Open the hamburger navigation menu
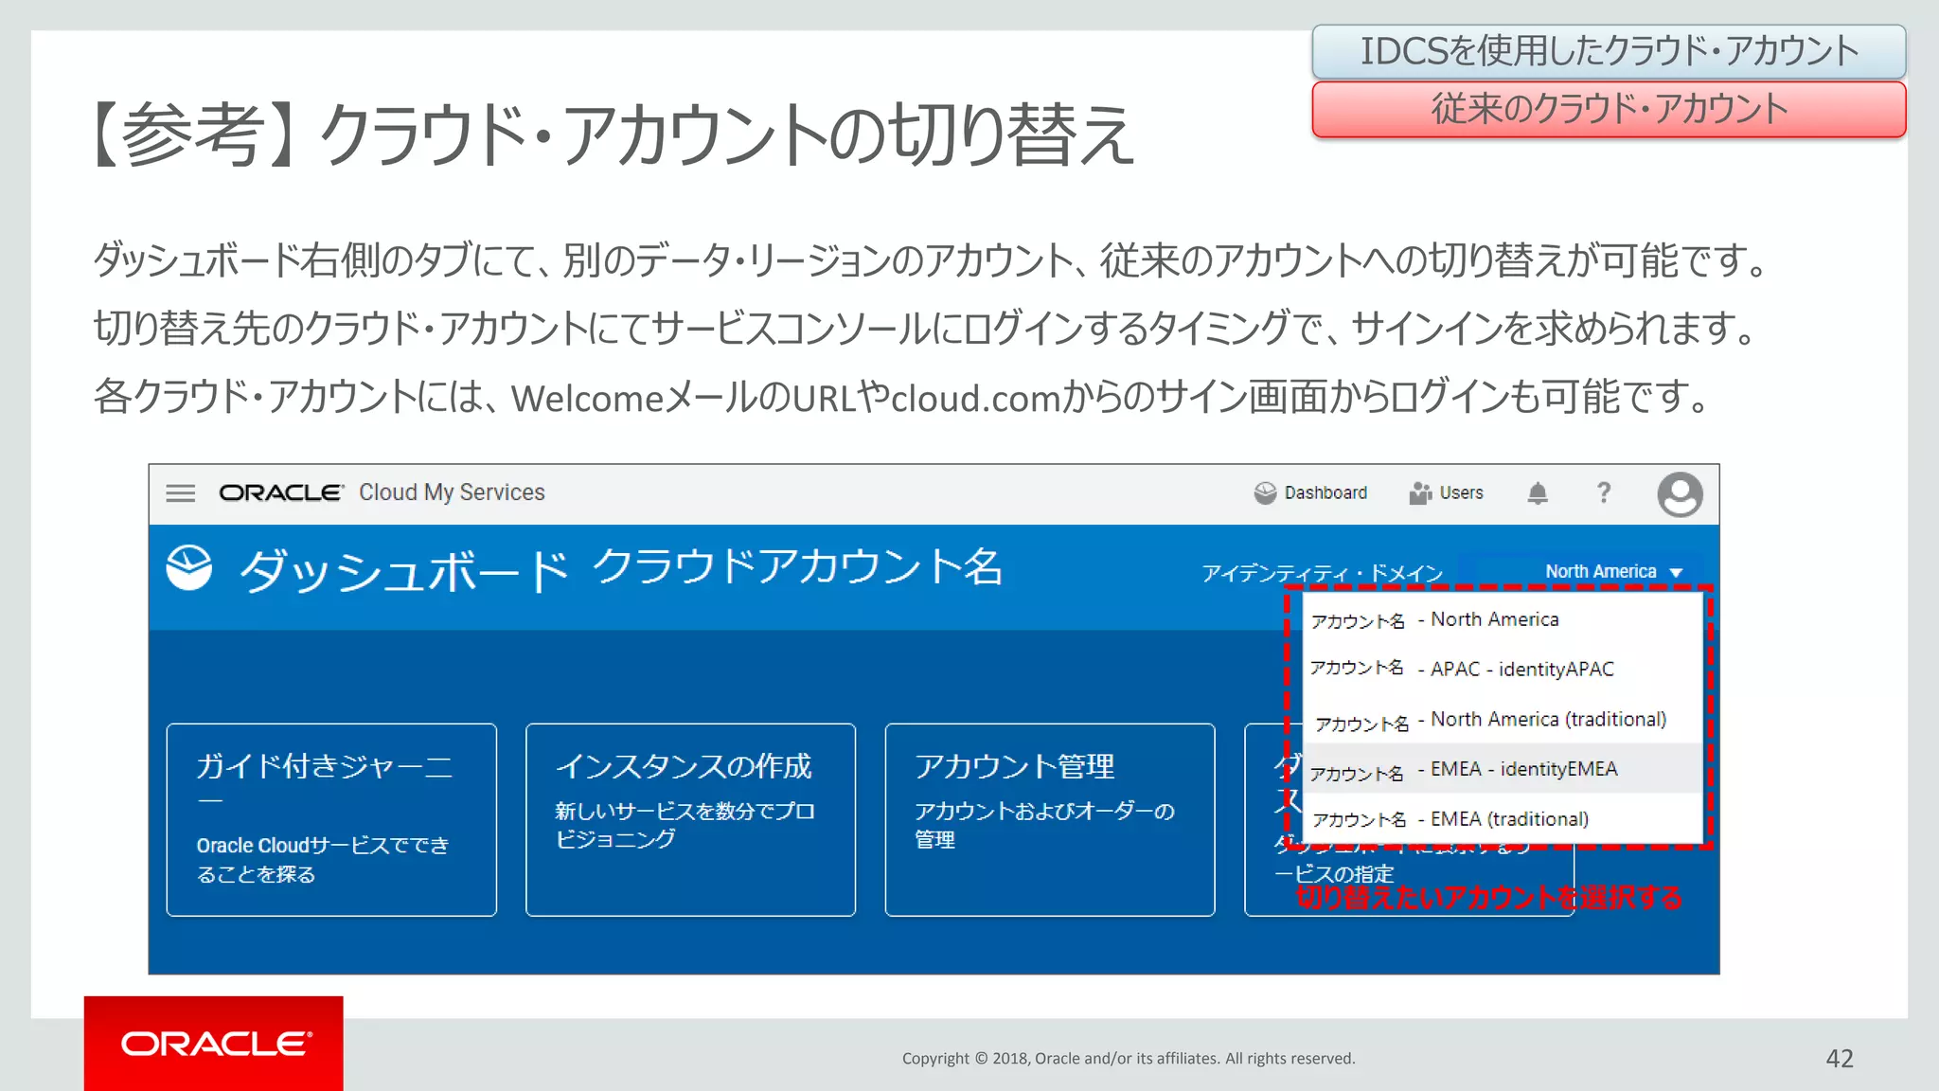 tap(180, 493)
